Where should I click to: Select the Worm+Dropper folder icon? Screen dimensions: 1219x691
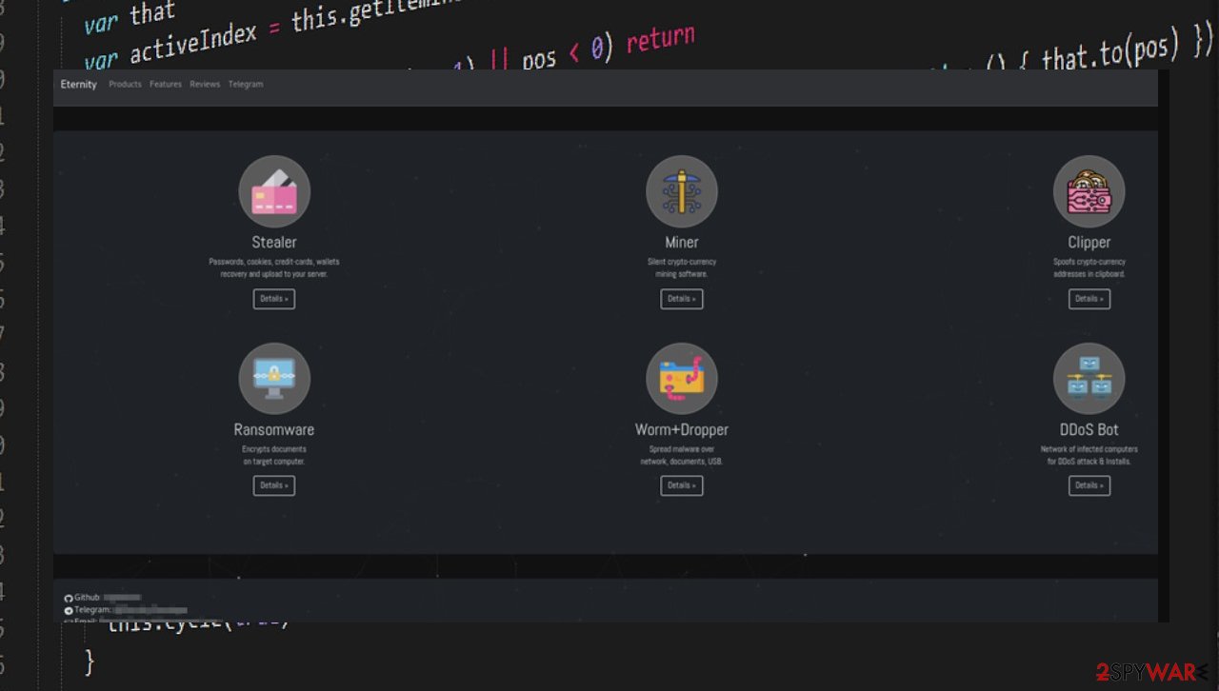point(682,377)
